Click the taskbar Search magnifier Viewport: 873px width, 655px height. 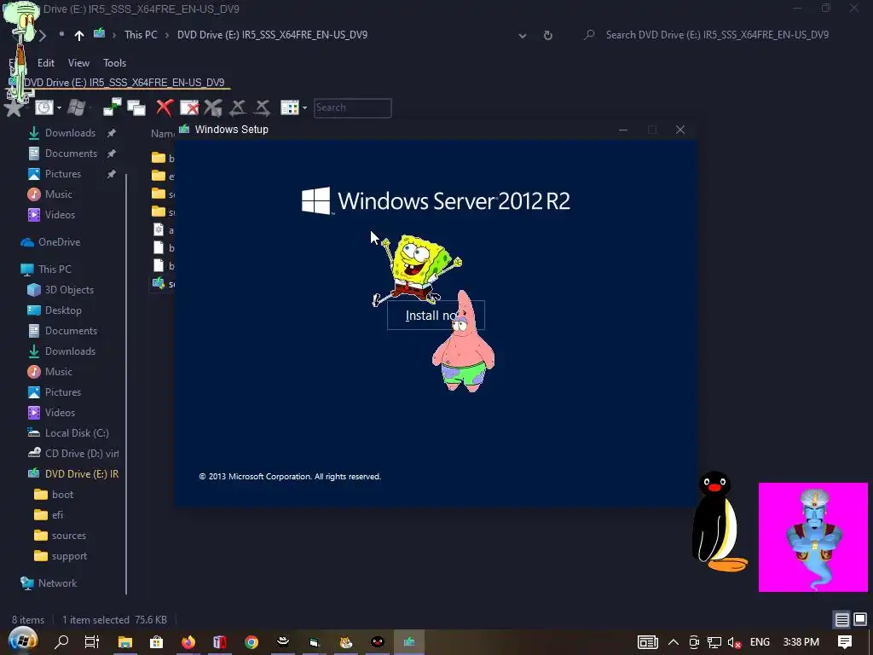tap(61, 641)
